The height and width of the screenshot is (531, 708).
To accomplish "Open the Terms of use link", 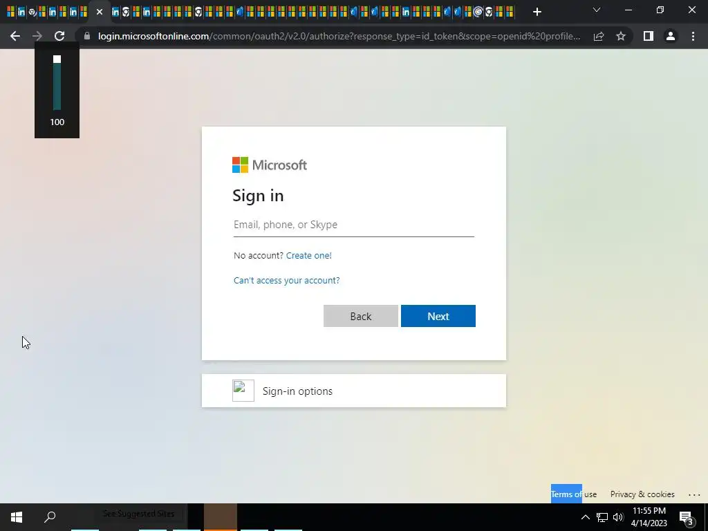I will coord(573,494).
